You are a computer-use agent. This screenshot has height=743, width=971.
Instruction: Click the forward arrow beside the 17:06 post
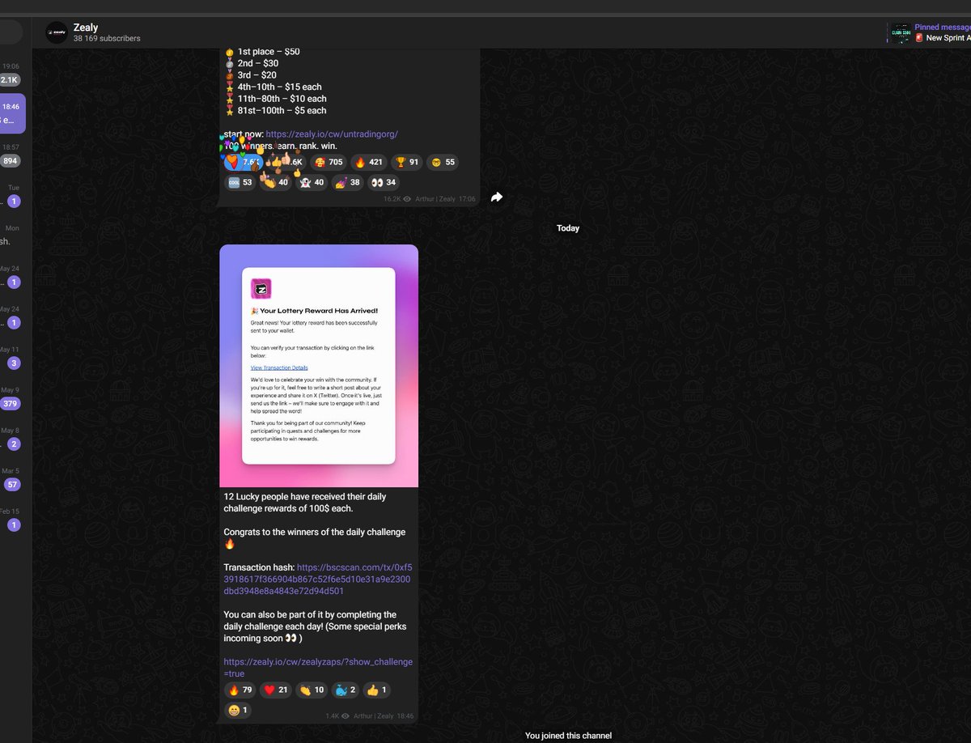pos(497,197)
